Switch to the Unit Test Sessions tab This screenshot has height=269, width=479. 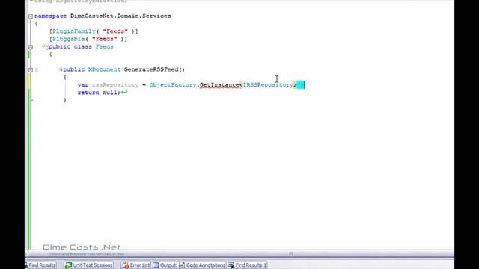[x=89, y=265]
